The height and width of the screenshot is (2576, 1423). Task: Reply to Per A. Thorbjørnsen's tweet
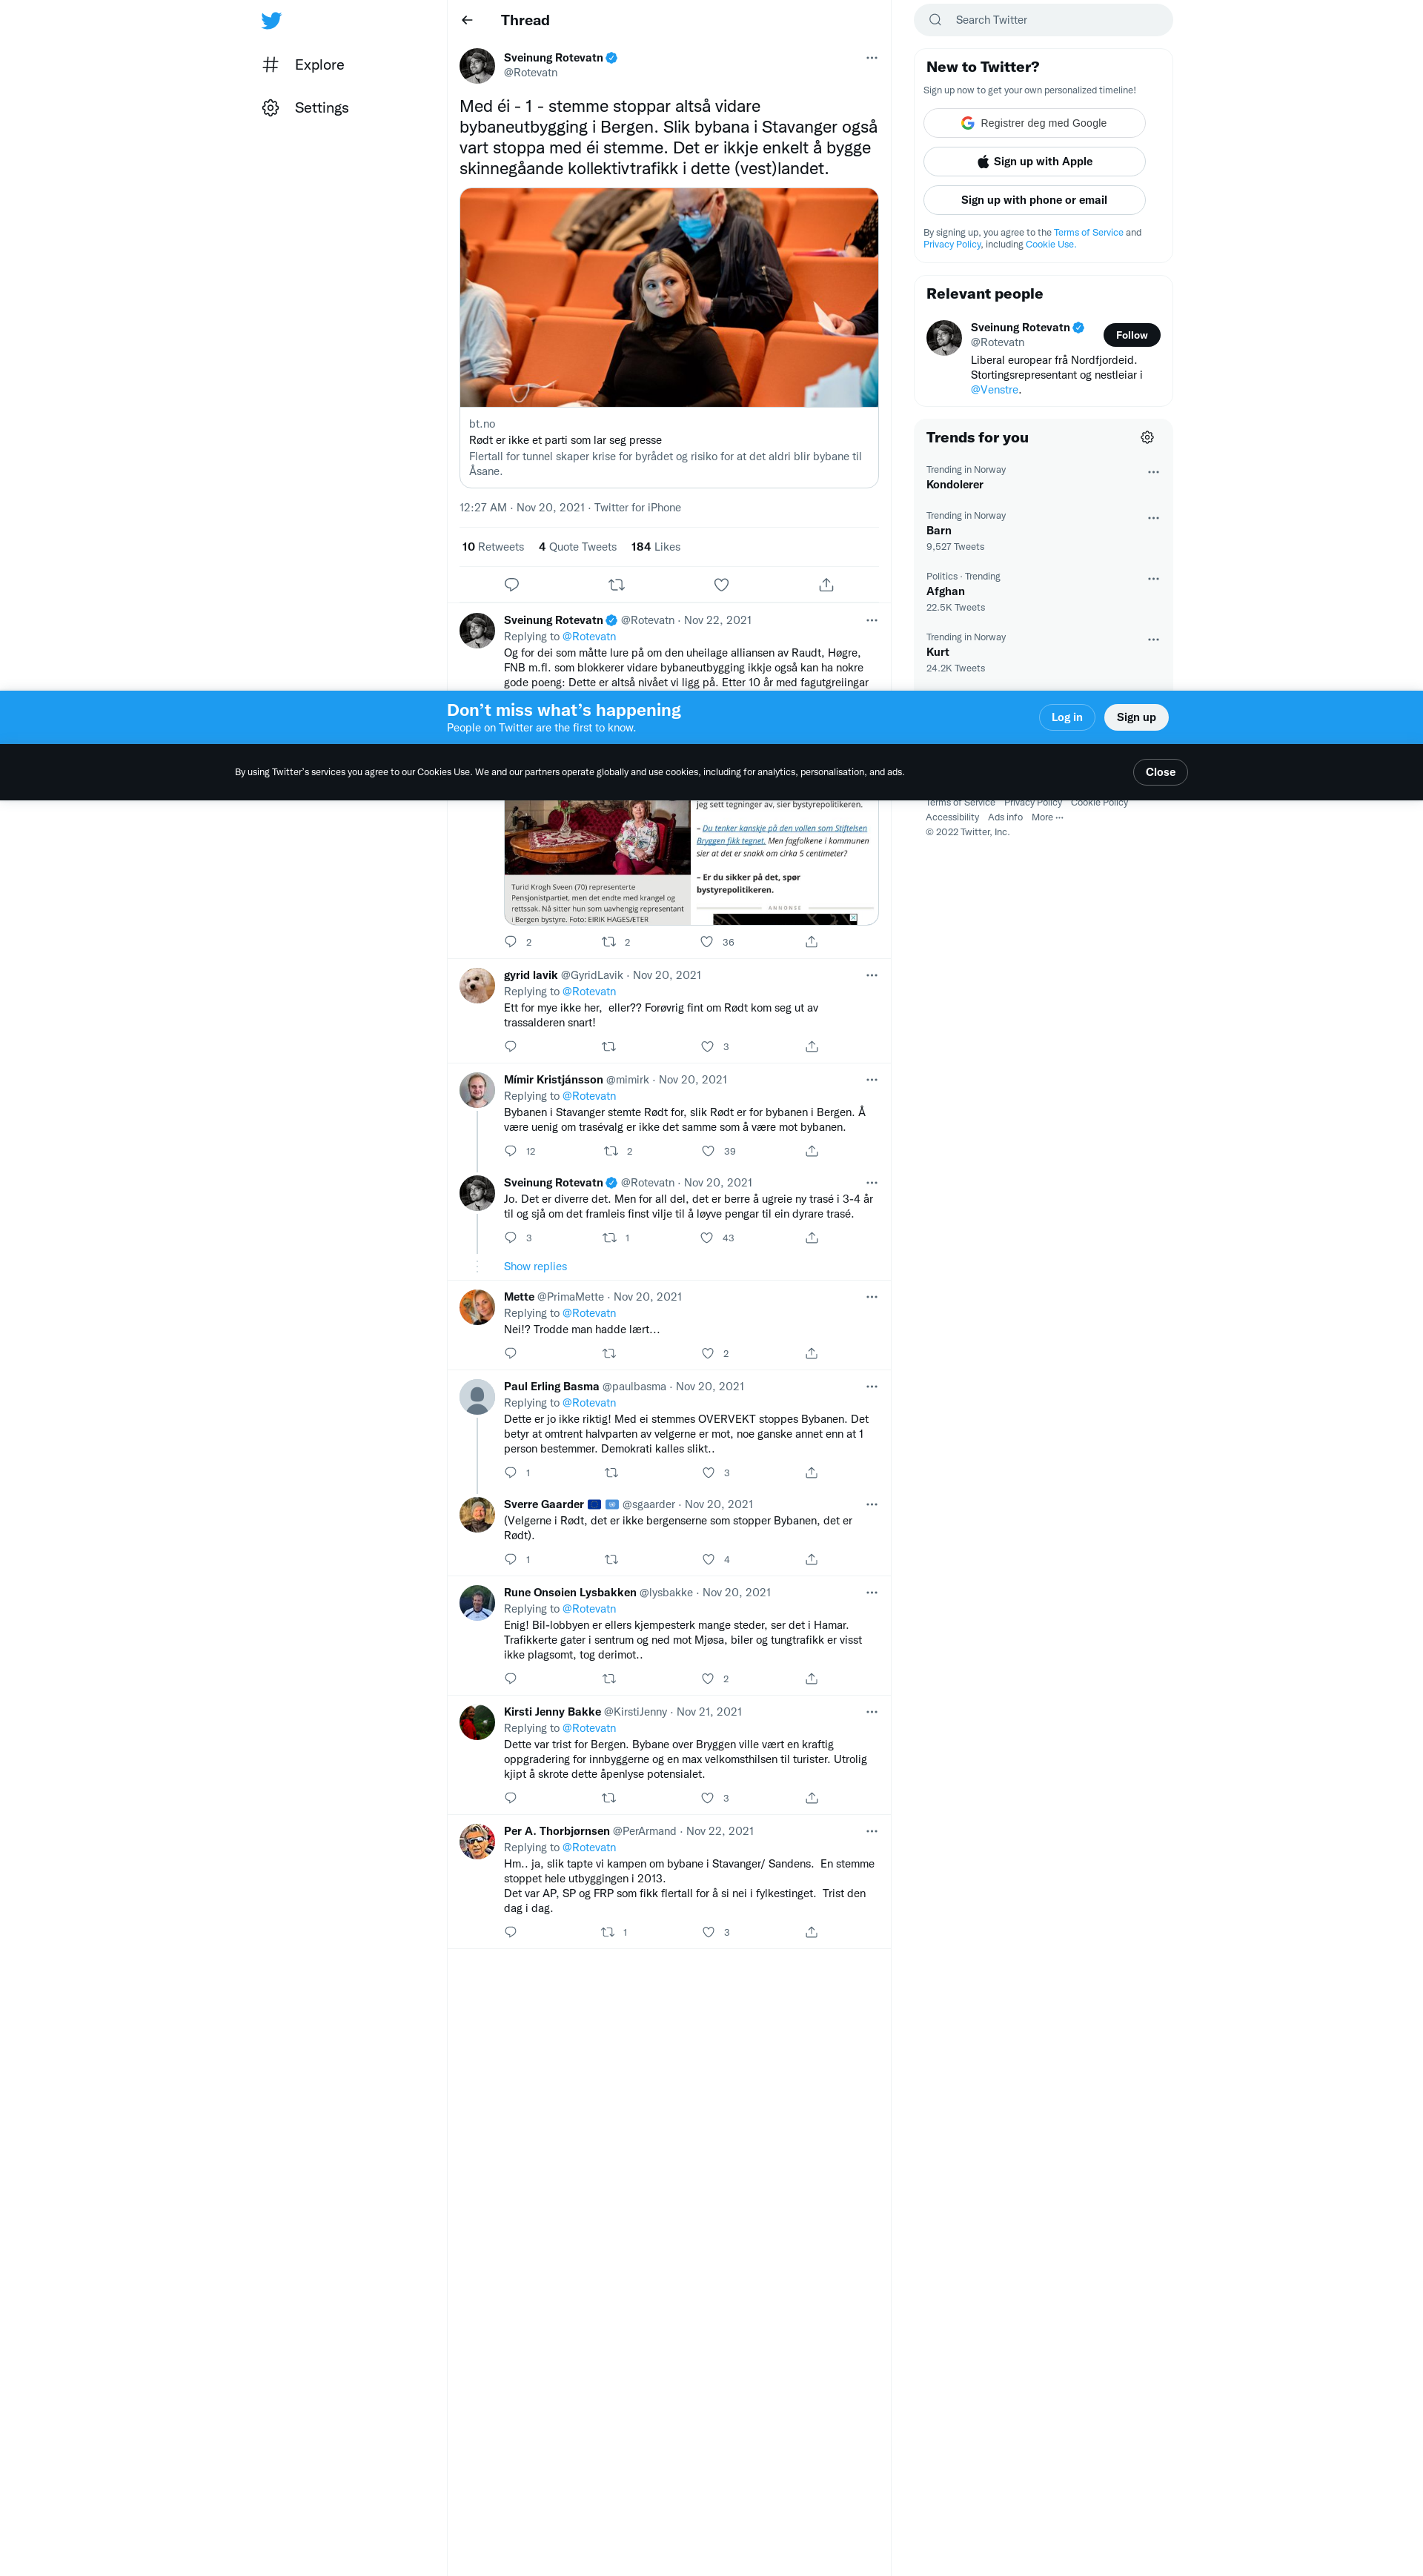coord(511,1932)
